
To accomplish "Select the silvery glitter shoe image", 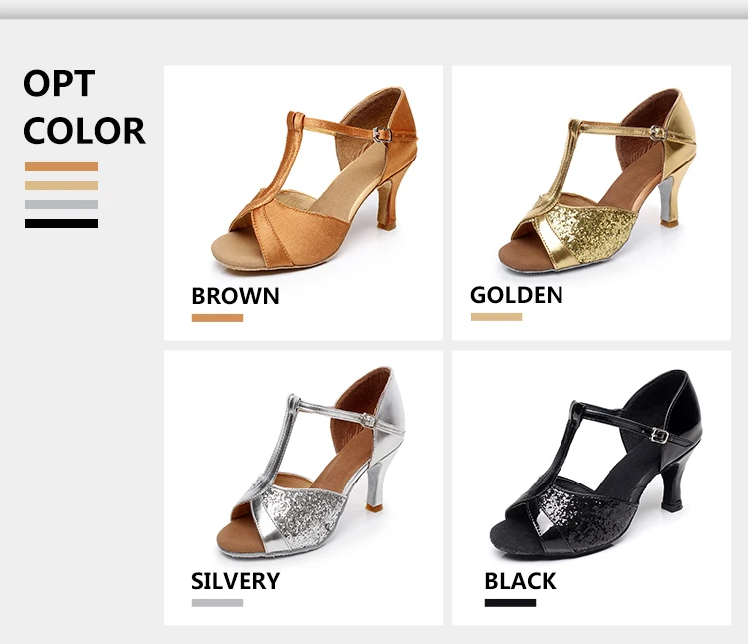I will [x=311, y=461].
